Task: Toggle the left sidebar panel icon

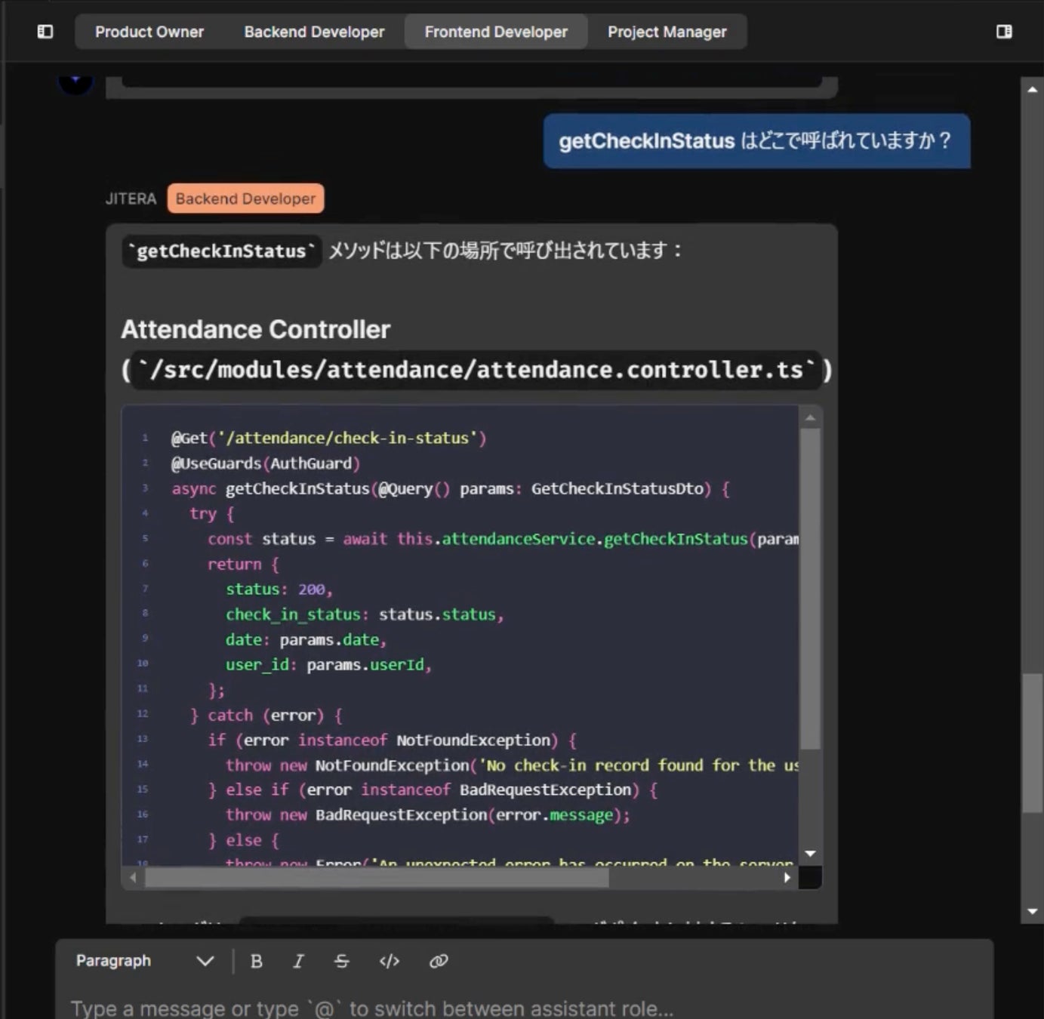Action: [45, 32]
